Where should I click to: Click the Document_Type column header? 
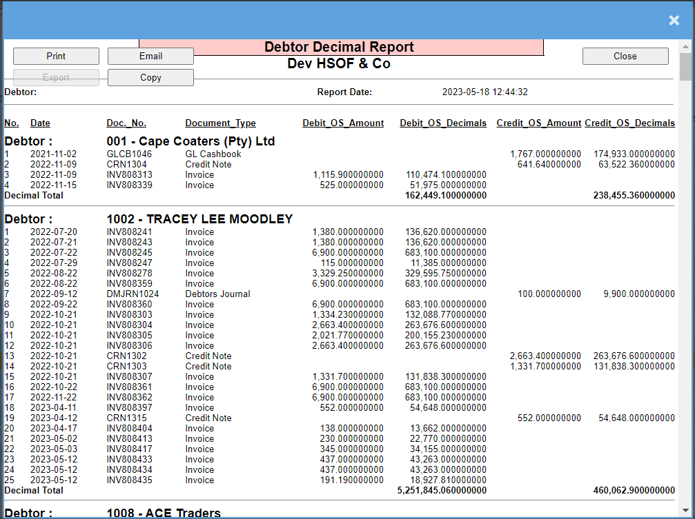pos(220,123)
